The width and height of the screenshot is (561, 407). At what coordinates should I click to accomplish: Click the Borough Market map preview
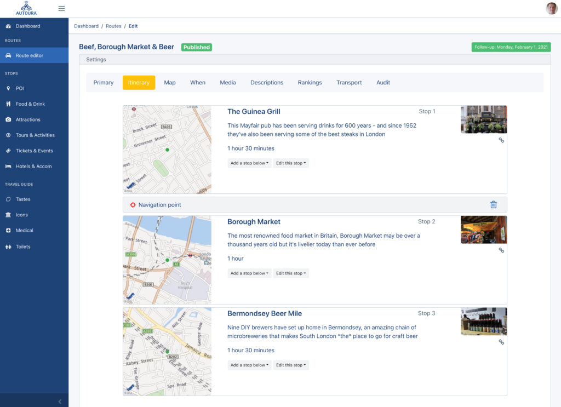coord(167,260)
